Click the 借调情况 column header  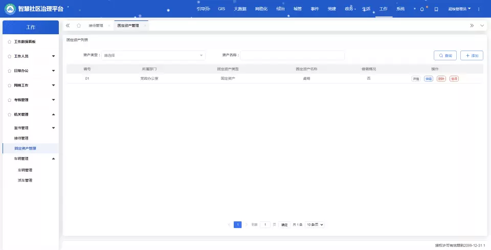[x=369, y=69]
